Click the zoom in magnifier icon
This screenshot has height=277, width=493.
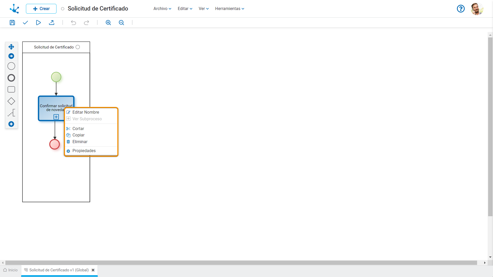point(108,23)
